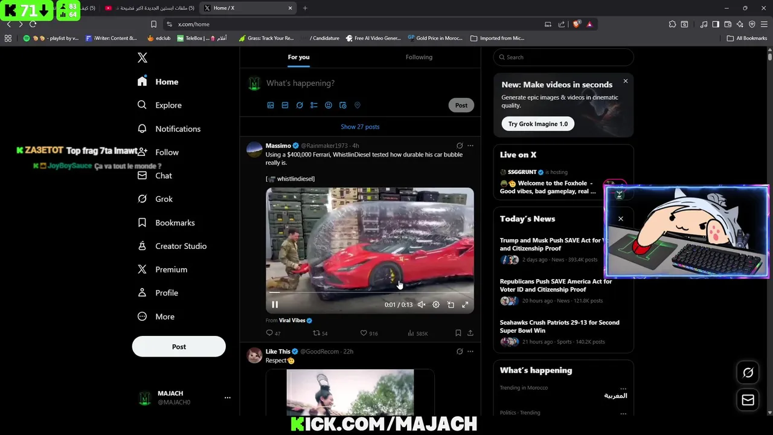773x435 pixels.
Task: Open options for Trending in Morocco item
Action: click(623, 387)
